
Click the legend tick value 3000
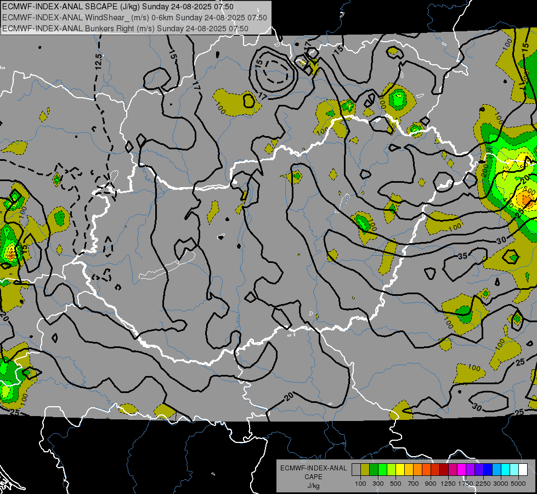click(x=501, y=484)
